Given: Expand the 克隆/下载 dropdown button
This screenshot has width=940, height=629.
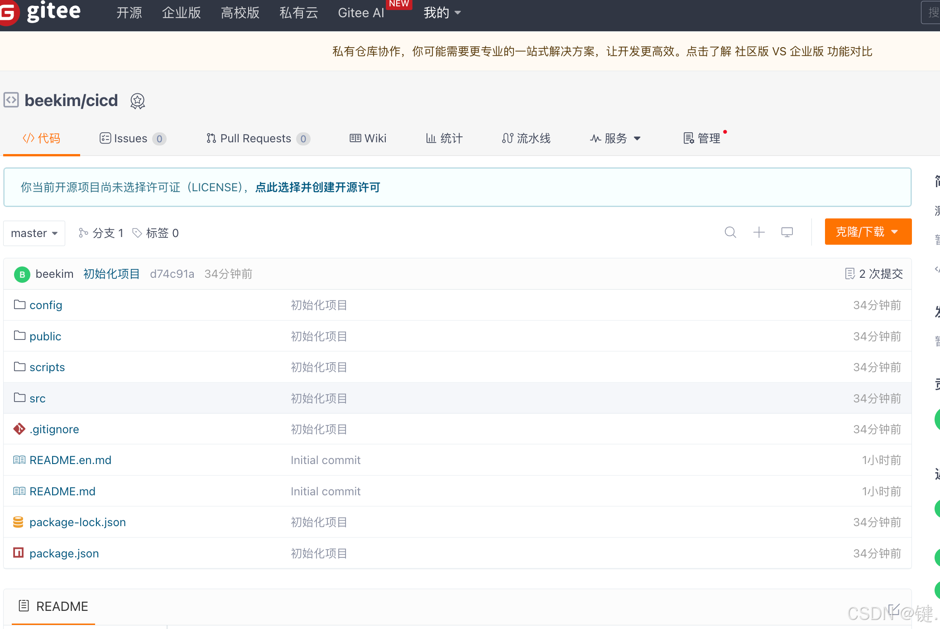Looking at the screenshot, I should (868, 232).
